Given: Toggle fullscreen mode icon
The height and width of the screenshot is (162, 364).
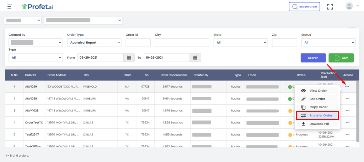Looking at the screenshot, I should (x=330, y=6).
